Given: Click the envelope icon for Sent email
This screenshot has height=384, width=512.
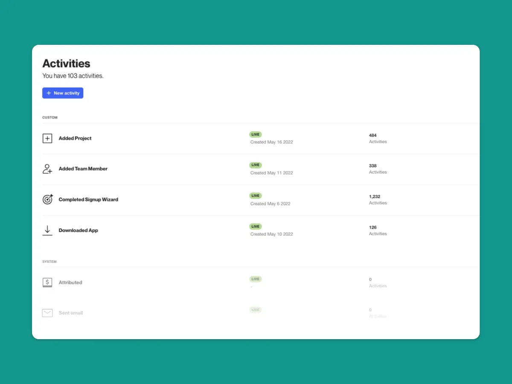Looking at the screenshot, I should [47, 313].
